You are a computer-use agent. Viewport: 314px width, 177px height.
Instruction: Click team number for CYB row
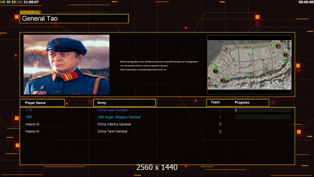click(x=220, y=110)
